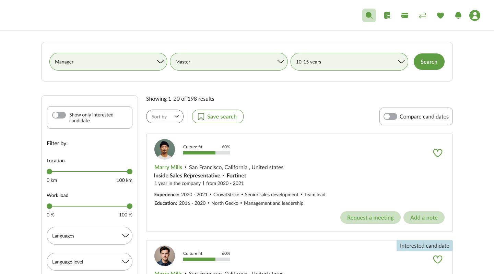Open the user profile avatar icon
Image resolution: width=494 pixels, height=274 pixels.
475,15
